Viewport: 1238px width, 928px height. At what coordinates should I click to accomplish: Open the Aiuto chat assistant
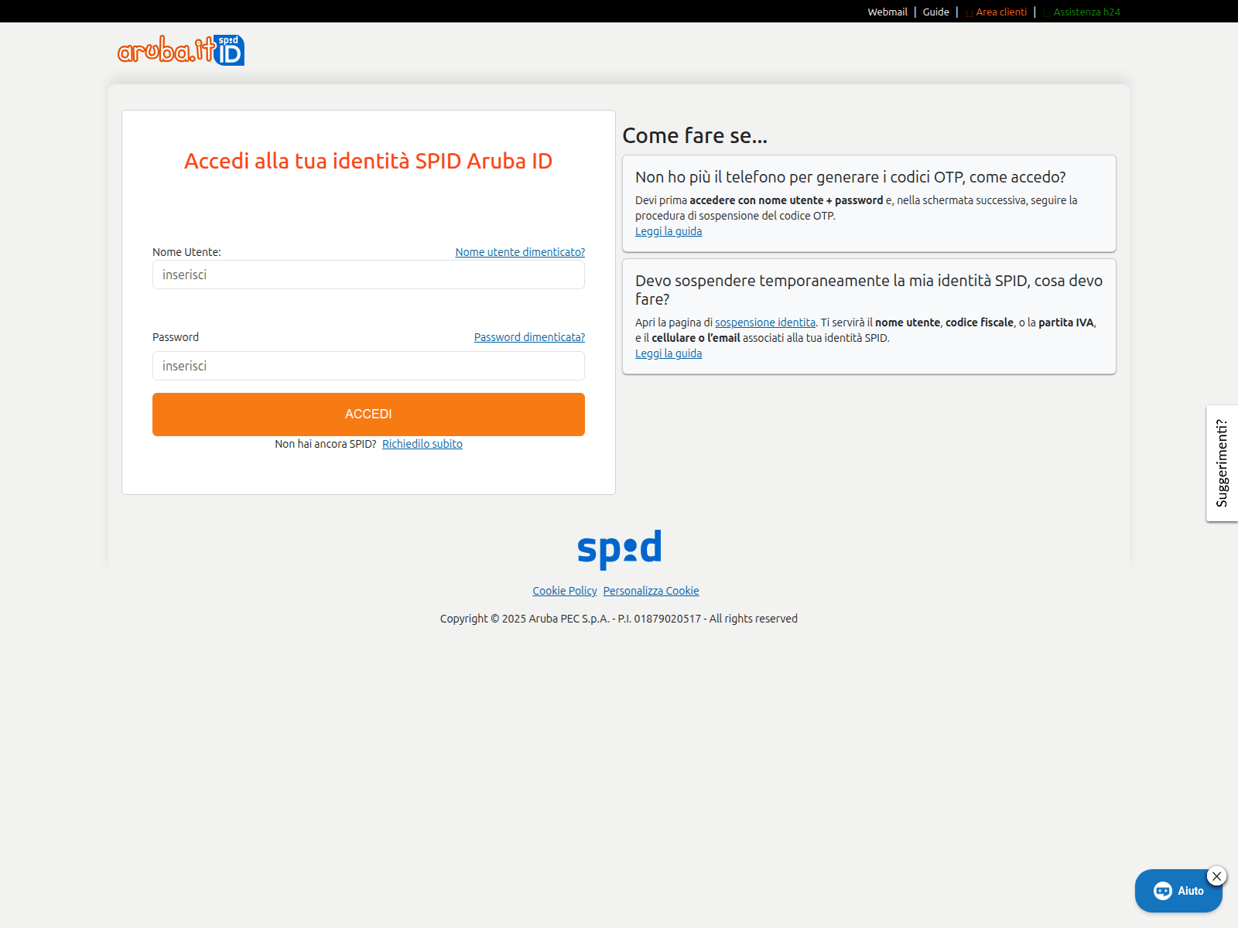pyautogui.click(x=1178, y=891)
